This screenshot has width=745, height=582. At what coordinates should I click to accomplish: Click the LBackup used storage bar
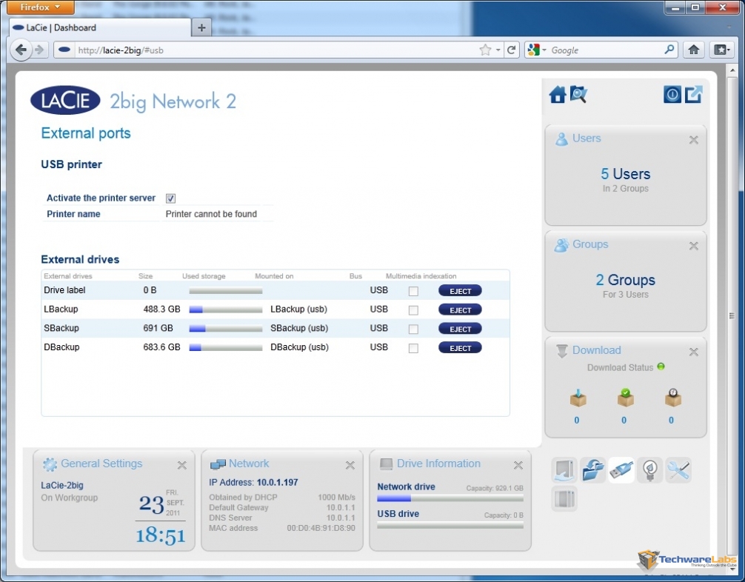click(226, 310)
